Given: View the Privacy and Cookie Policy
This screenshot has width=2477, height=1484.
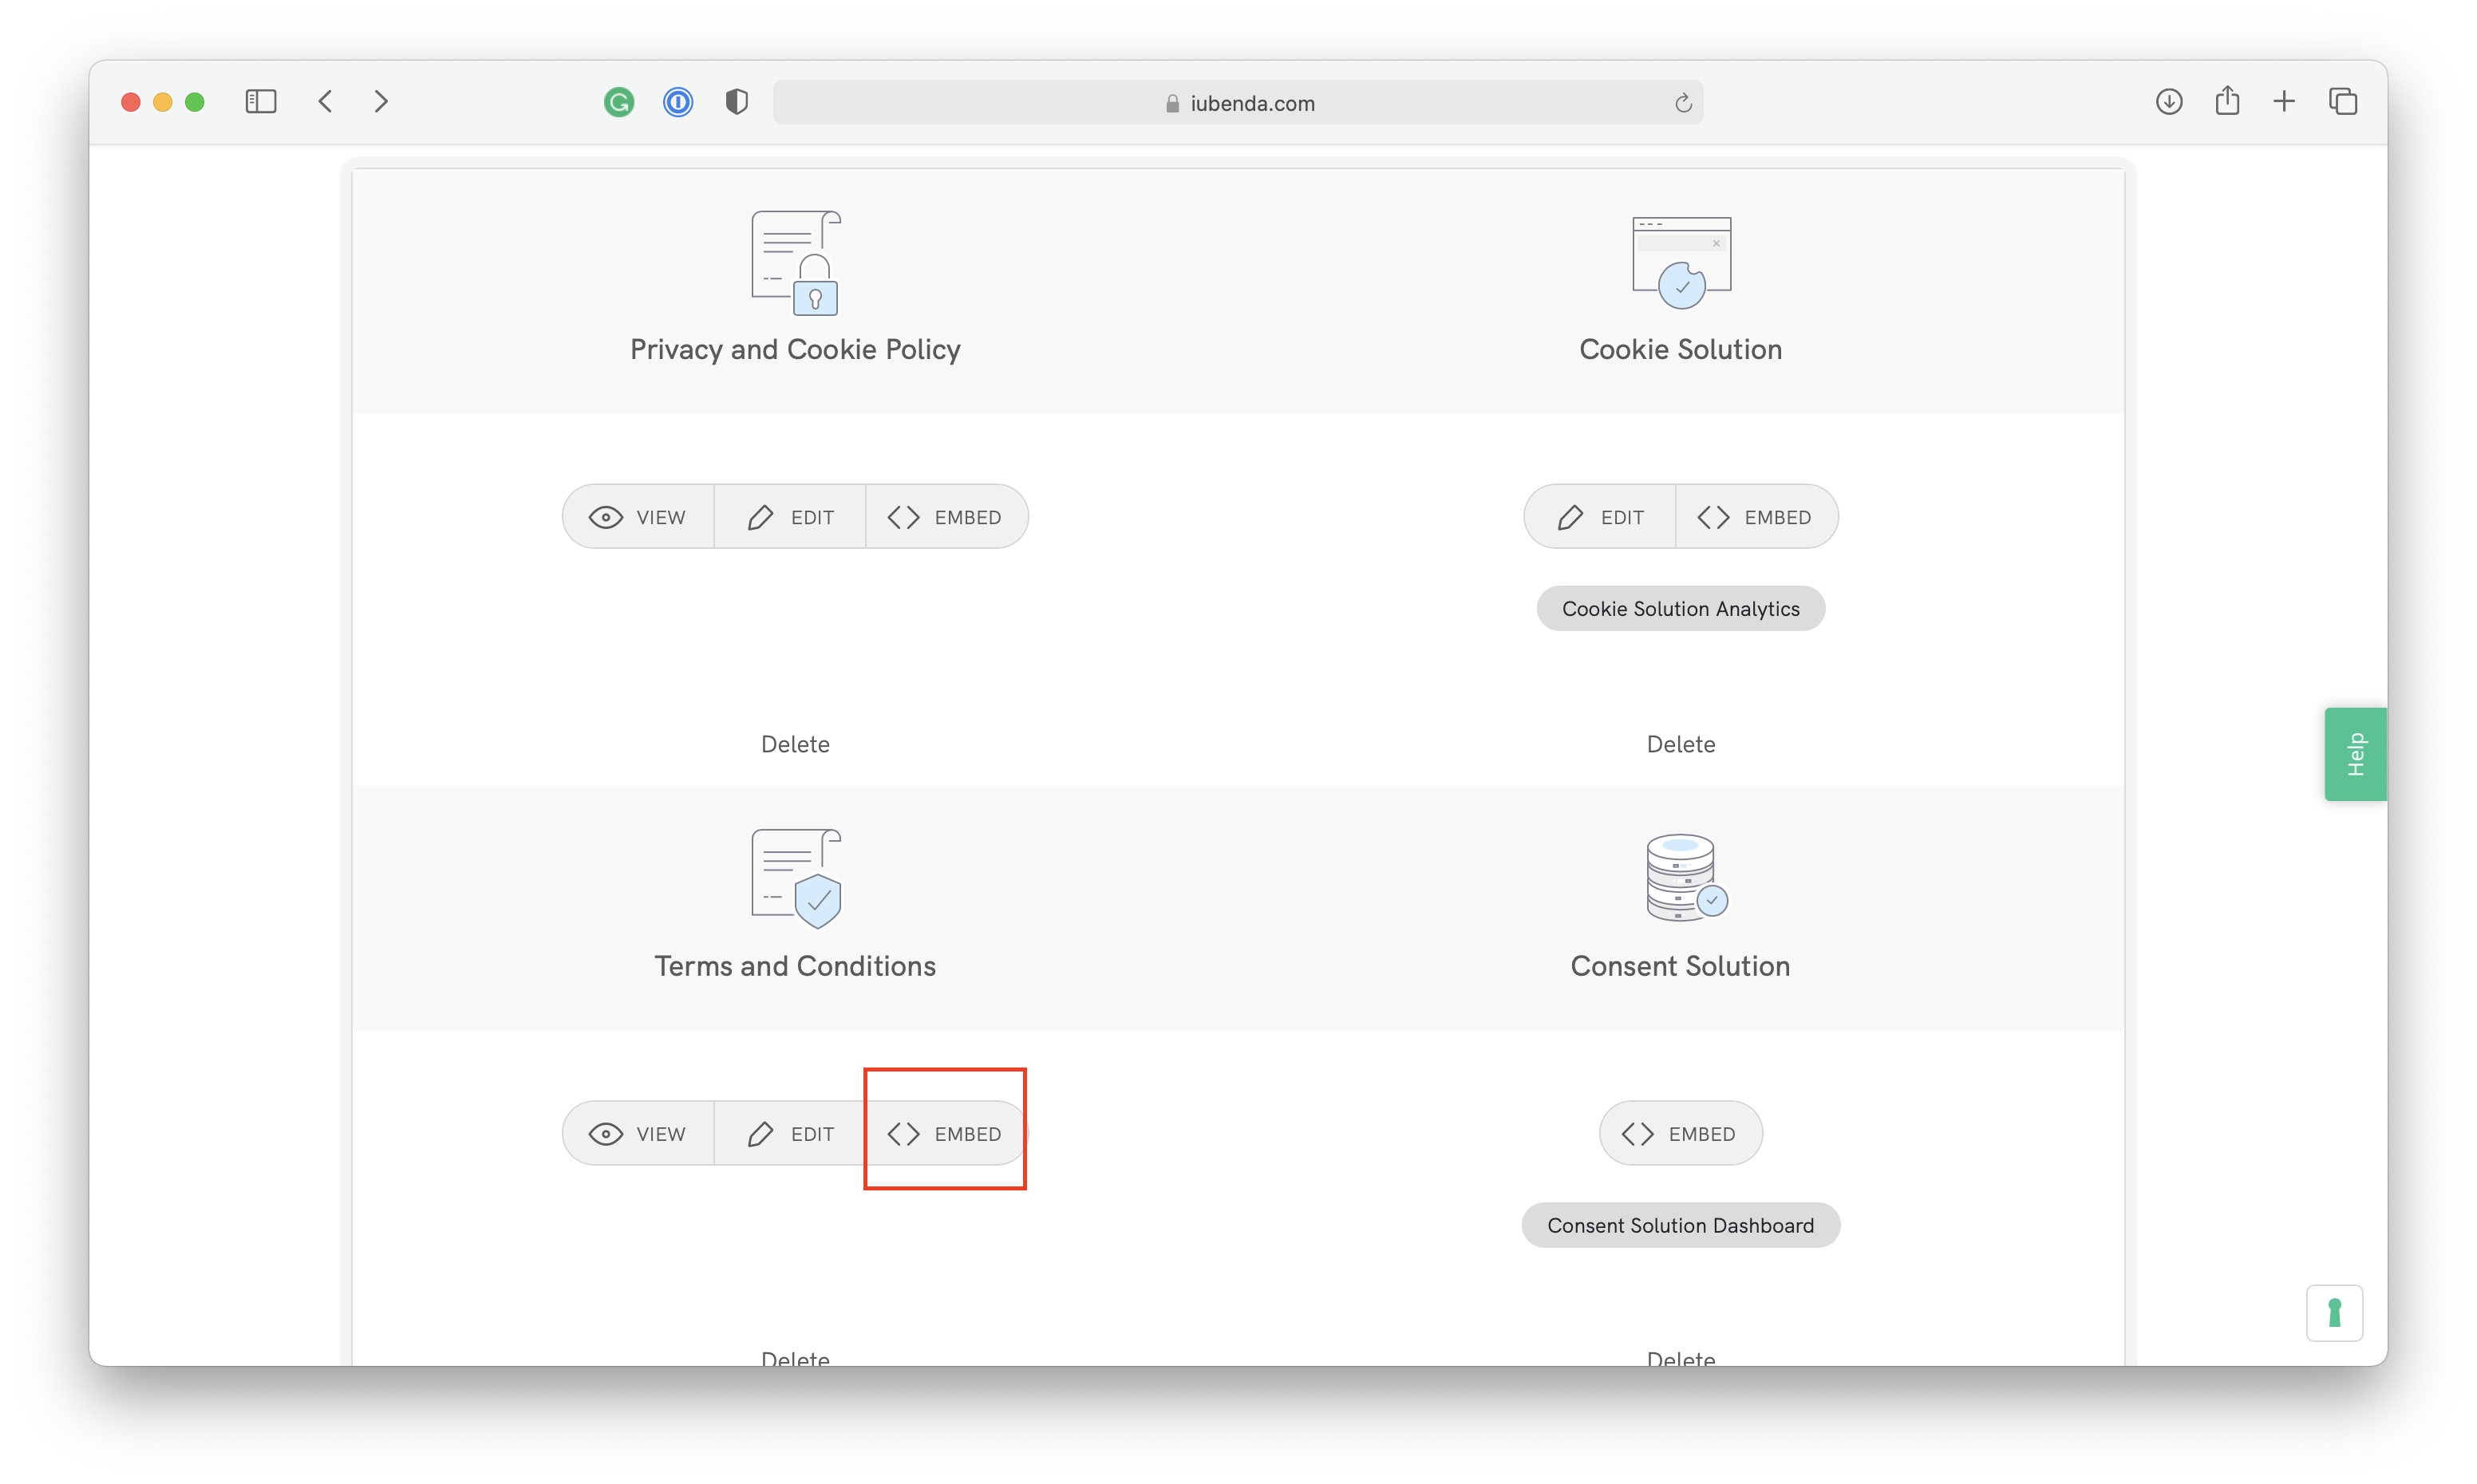Looking at the screenshot, I should point(638,517).
